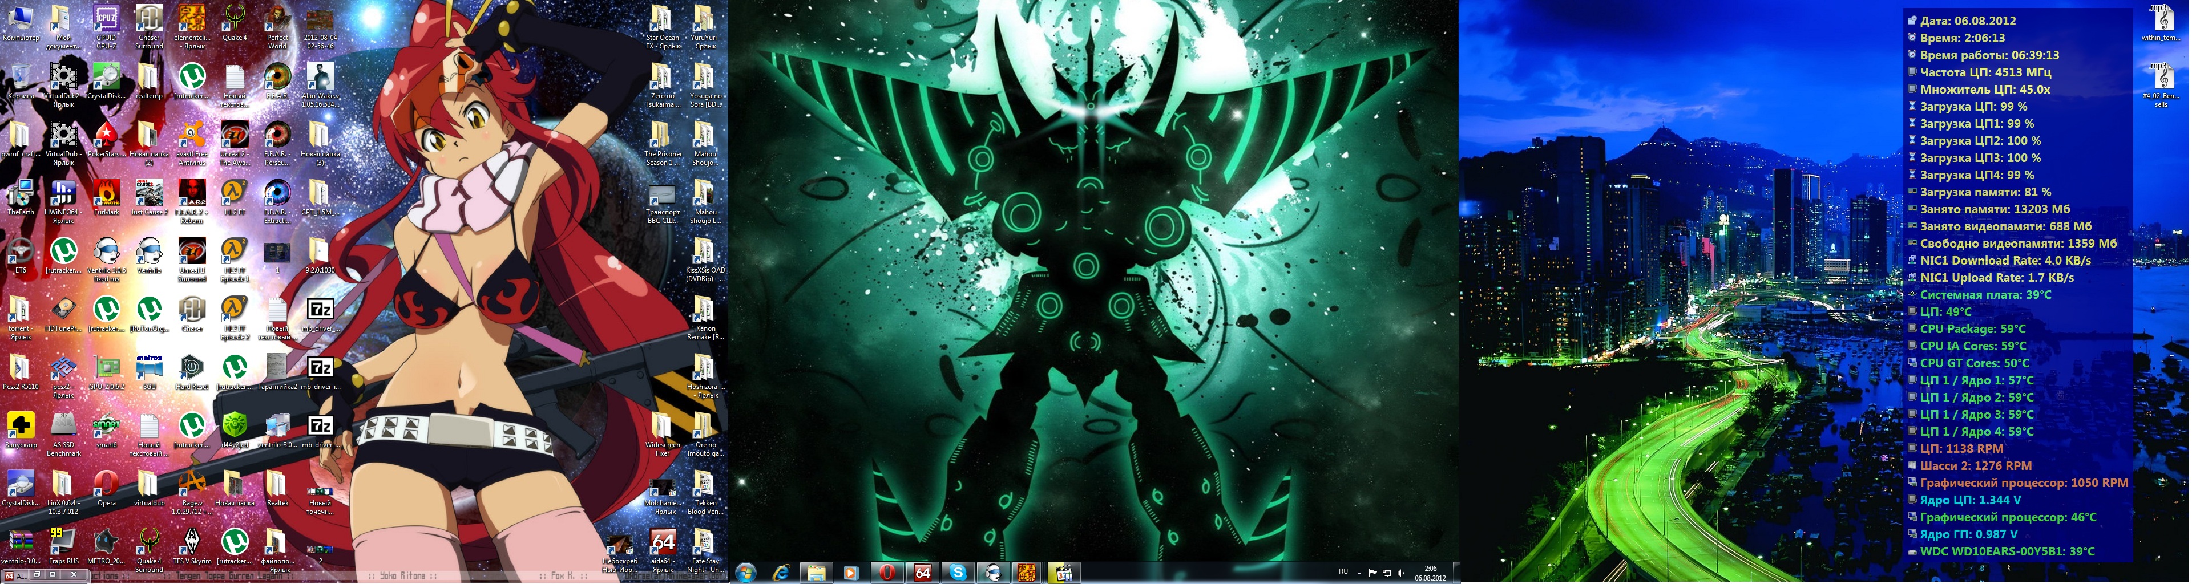Select the within_tem mp3 file icon
This screenshot has height=584, width=2196.
pos(2163,21)
